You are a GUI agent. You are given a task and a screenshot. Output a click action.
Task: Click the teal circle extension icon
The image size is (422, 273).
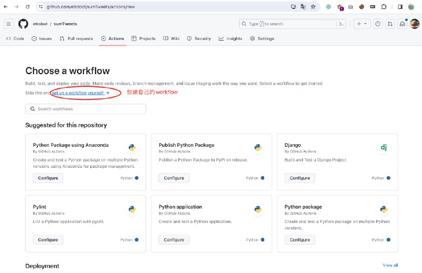pos(328,7)
